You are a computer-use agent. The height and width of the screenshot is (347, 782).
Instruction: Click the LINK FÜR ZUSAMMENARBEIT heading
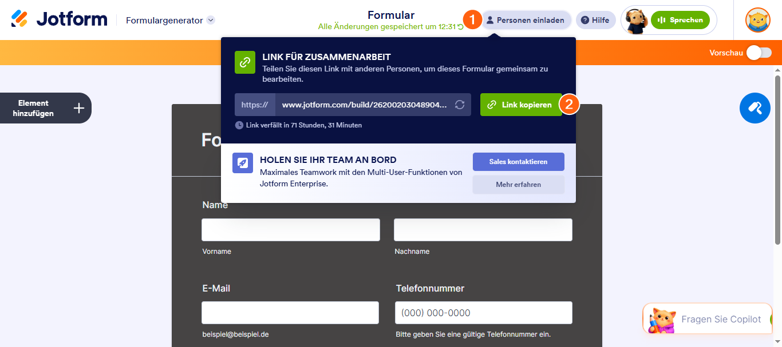(x=326, y=57)
